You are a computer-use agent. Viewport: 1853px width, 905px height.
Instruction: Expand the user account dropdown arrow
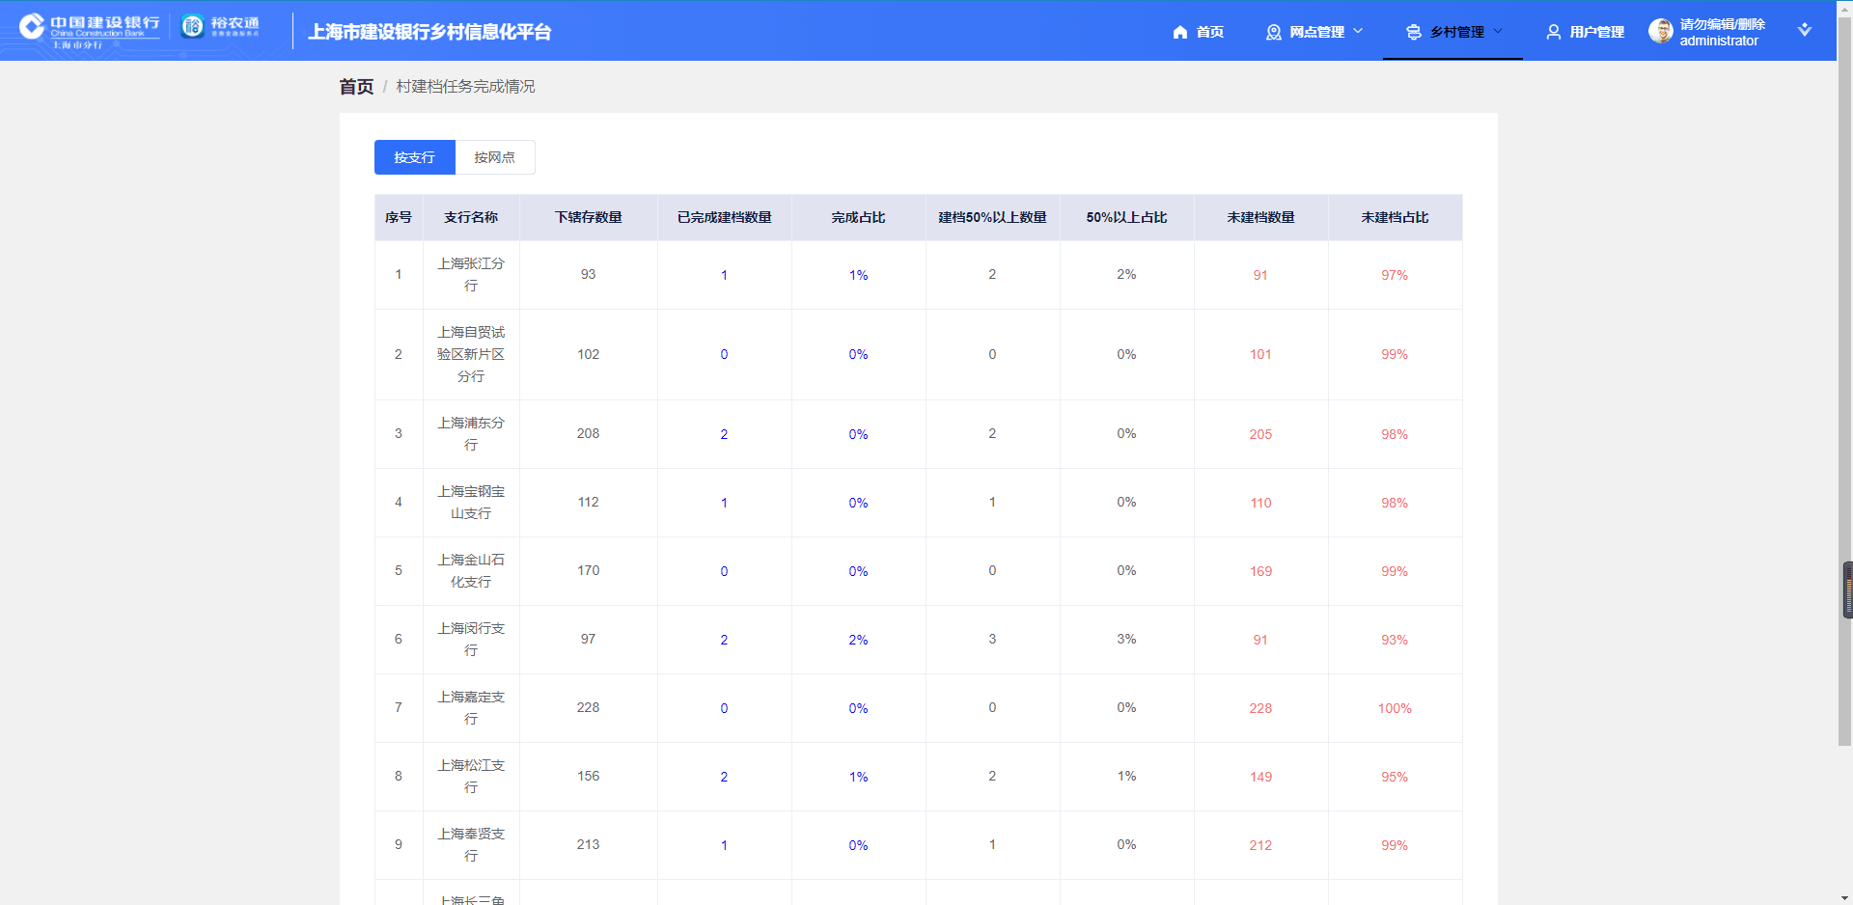pyautogui.click(x=1804, y=30)
